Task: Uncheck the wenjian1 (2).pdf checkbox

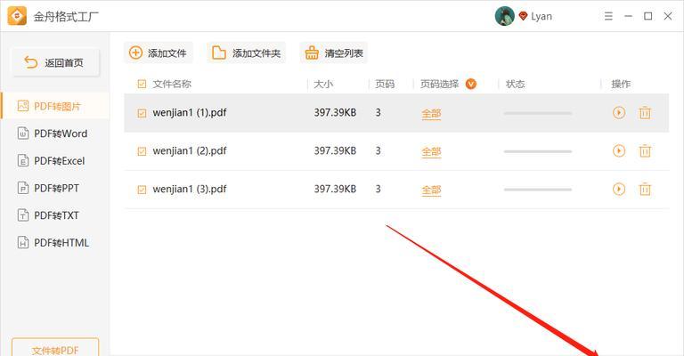Action: tap(142, 151)
